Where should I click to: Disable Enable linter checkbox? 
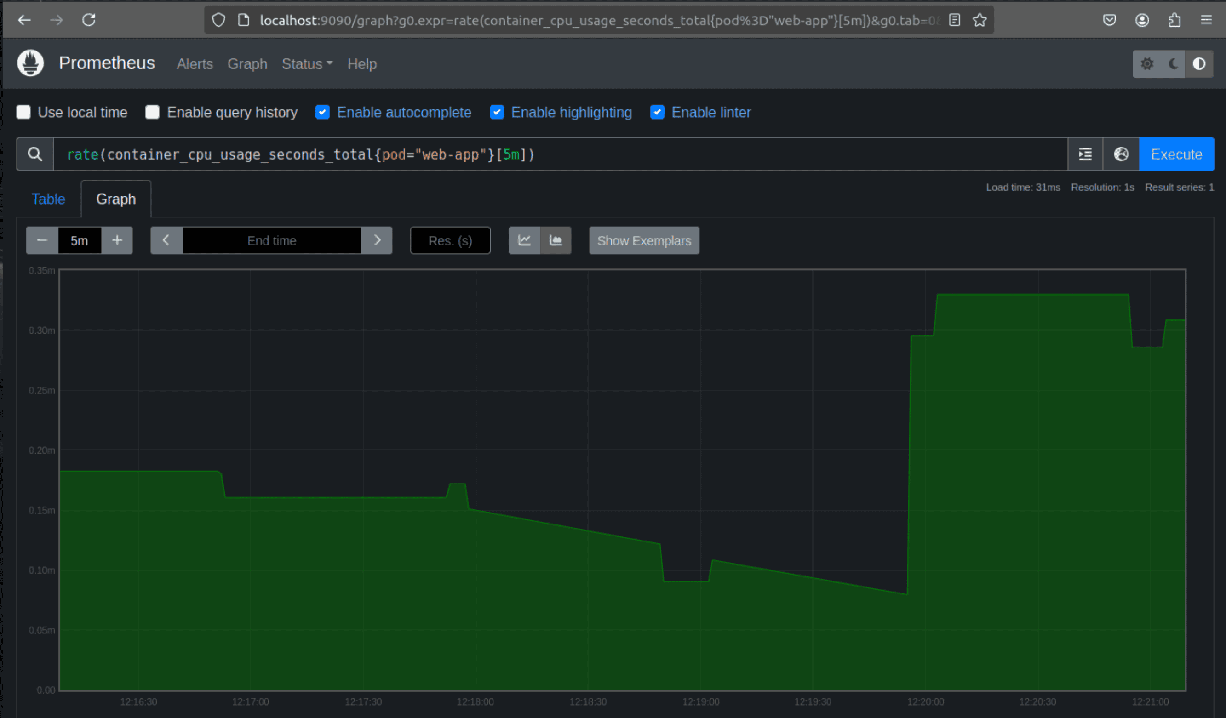click(x=657, y=112)
